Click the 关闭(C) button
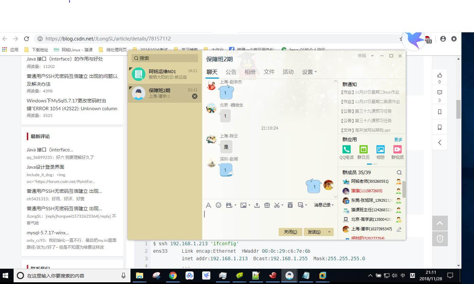Image resolution: width=474 pixels, height=284 pixels. tap(290, 232)
